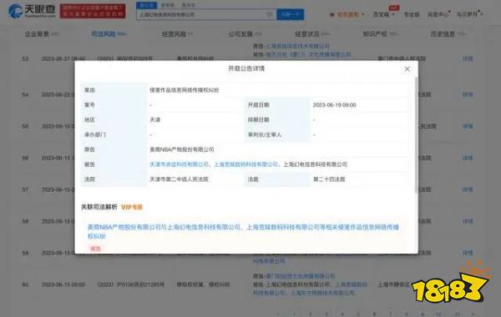
Task: Click the blue 天眼一下 search button
Action: [290, 15]
